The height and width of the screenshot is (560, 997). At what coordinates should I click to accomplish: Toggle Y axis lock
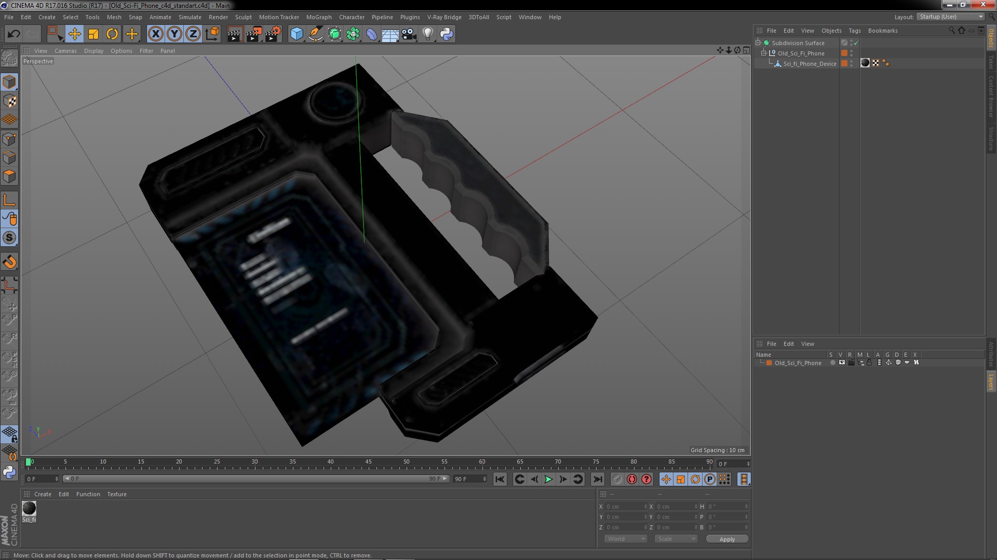[174, 34]
